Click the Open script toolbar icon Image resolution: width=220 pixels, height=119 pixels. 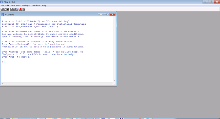coord(2,9)
